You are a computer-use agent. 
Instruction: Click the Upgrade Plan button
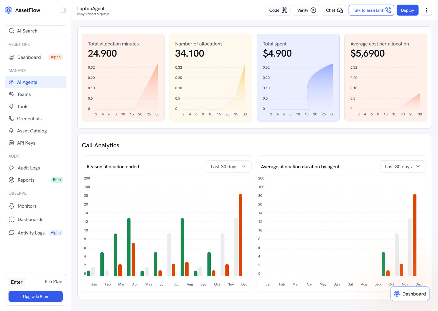36,296
